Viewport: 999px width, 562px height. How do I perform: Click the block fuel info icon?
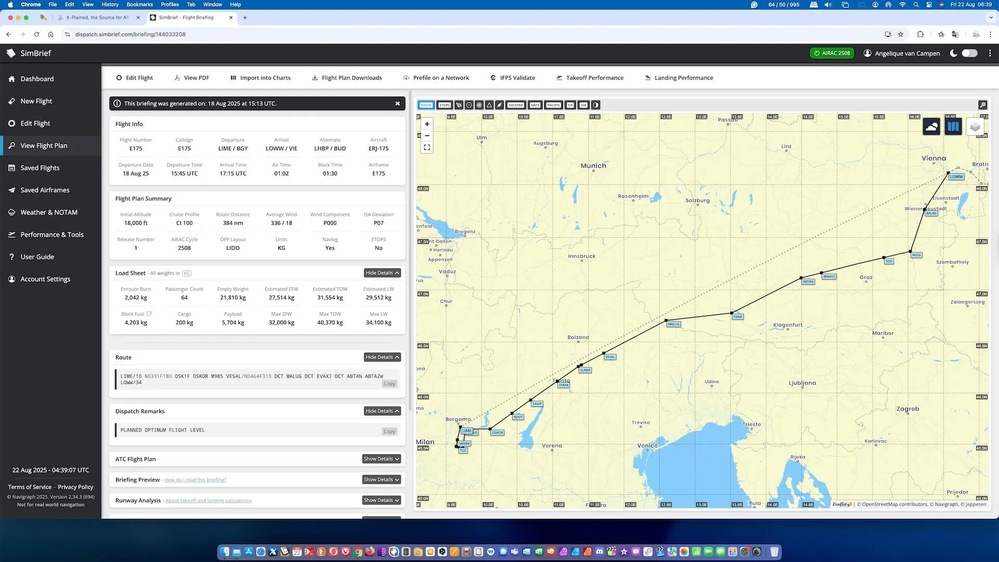point(149,314)
